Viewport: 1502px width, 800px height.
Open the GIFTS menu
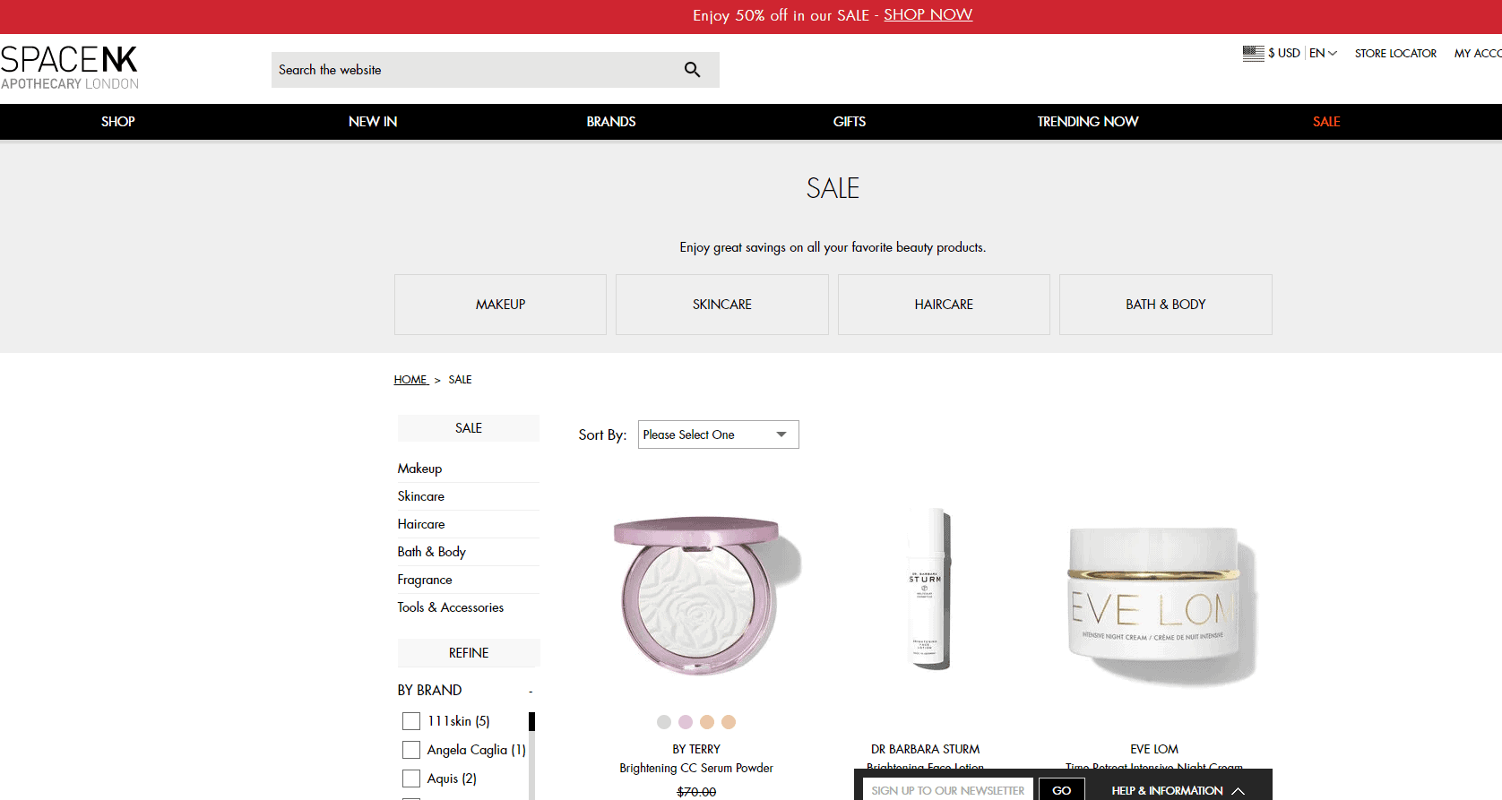click(850, 122)
